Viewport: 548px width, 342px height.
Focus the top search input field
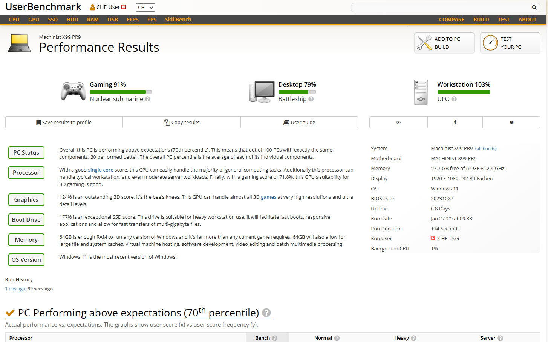[x=441, y=8]
